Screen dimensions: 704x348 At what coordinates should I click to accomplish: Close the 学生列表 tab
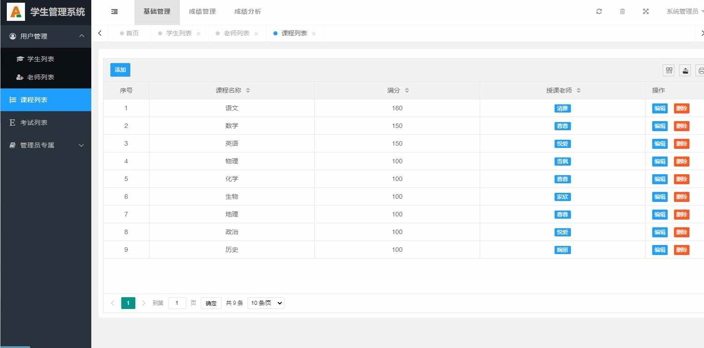(x=198, y=34)
